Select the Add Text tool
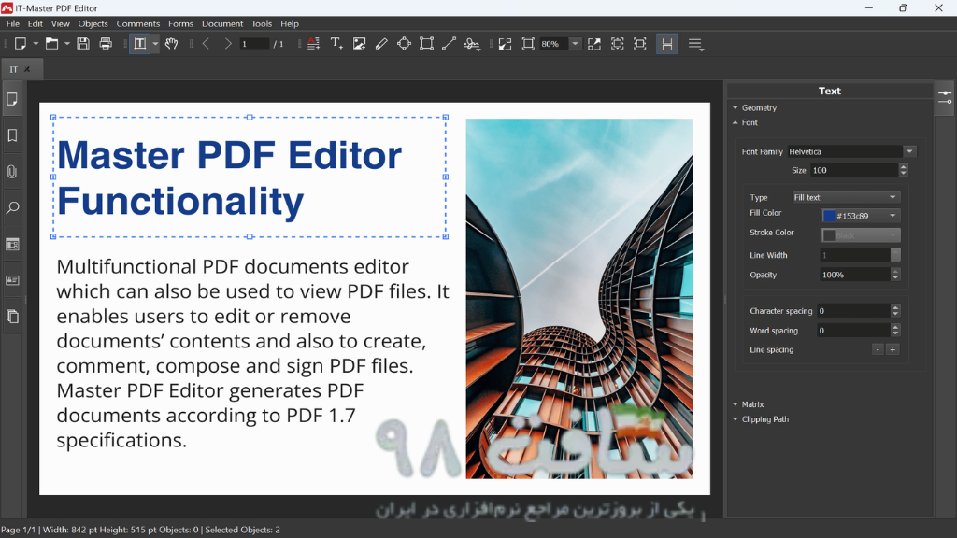This screenshot has height=538, width=957. point(336,44)
